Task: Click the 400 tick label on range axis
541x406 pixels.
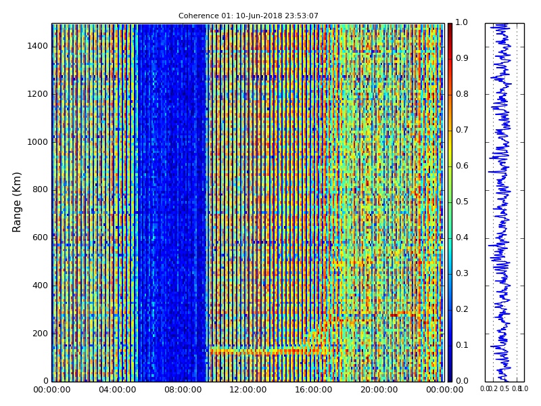Action: (40, 286)
